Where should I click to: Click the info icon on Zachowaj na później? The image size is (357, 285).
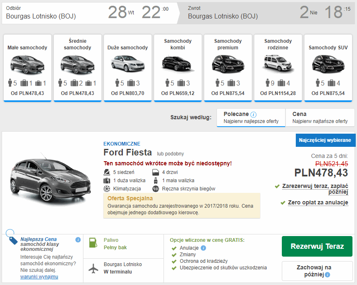pyautogui.click(x=327, y=275)
